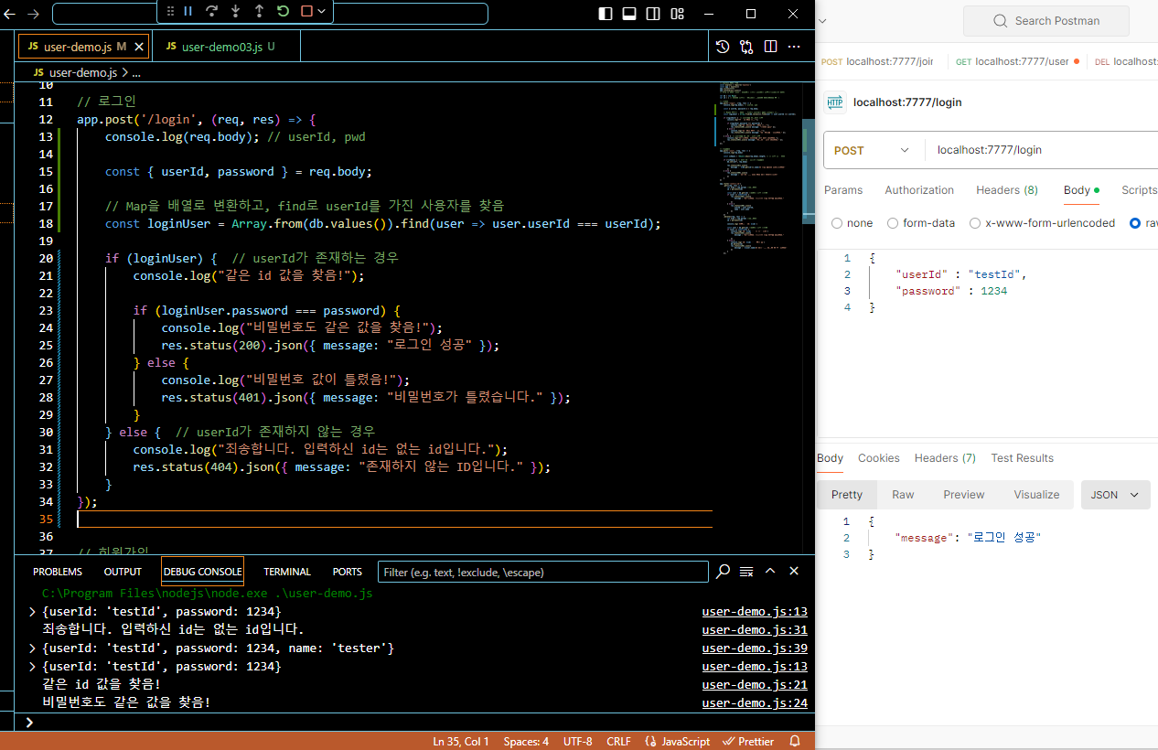Open notifications bell in the status bar

tap(795, 742)
